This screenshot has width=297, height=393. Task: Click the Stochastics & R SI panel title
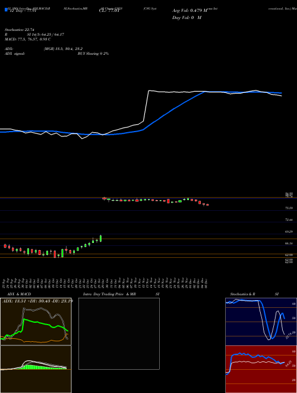(x=254, y=294)
